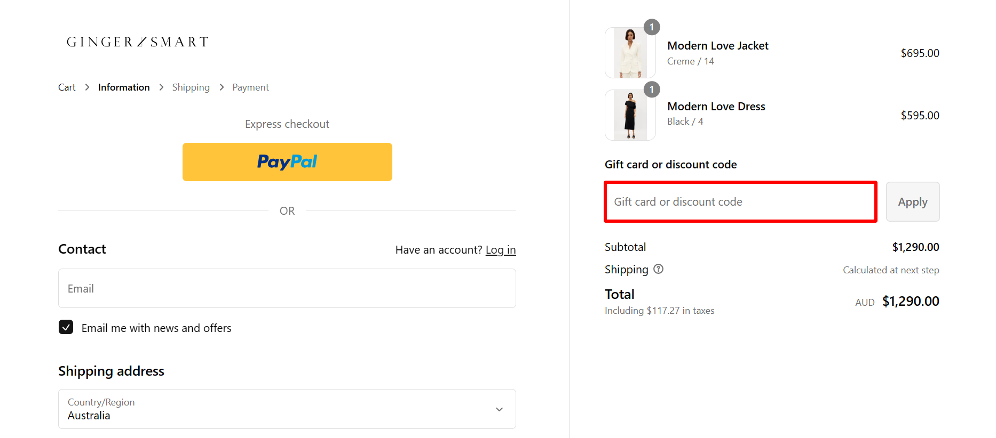Click the Apply button for the discount code

(x=912, y=201)
